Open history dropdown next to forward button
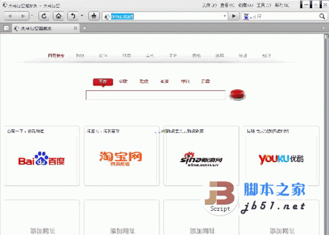The image size is (329, 235). coord(32,15)
